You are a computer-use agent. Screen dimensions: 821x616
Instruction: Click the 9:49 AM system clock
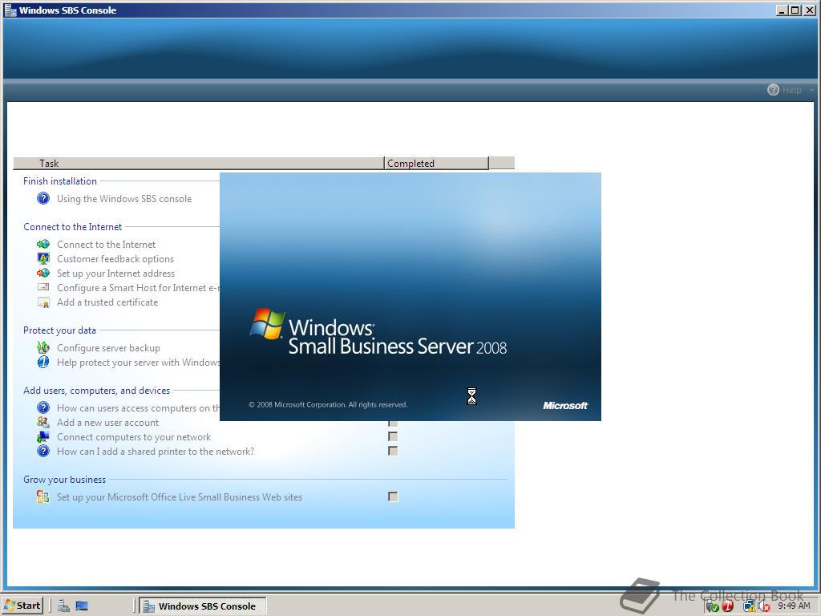coord(794,606)
